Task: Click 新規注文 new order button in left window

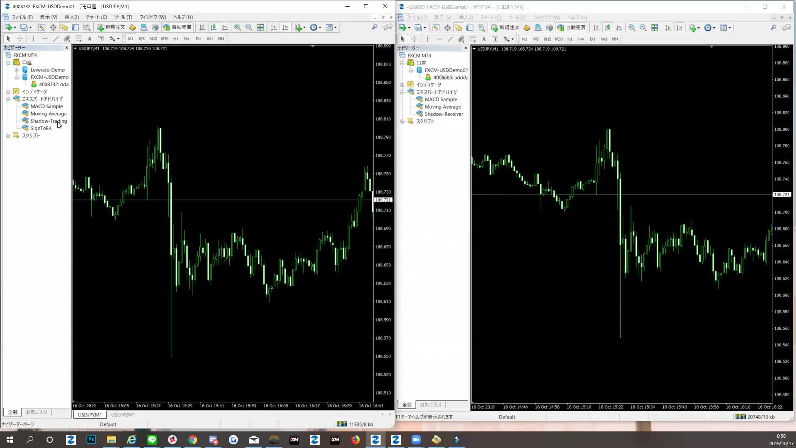Action: click(x=111, y=27)
